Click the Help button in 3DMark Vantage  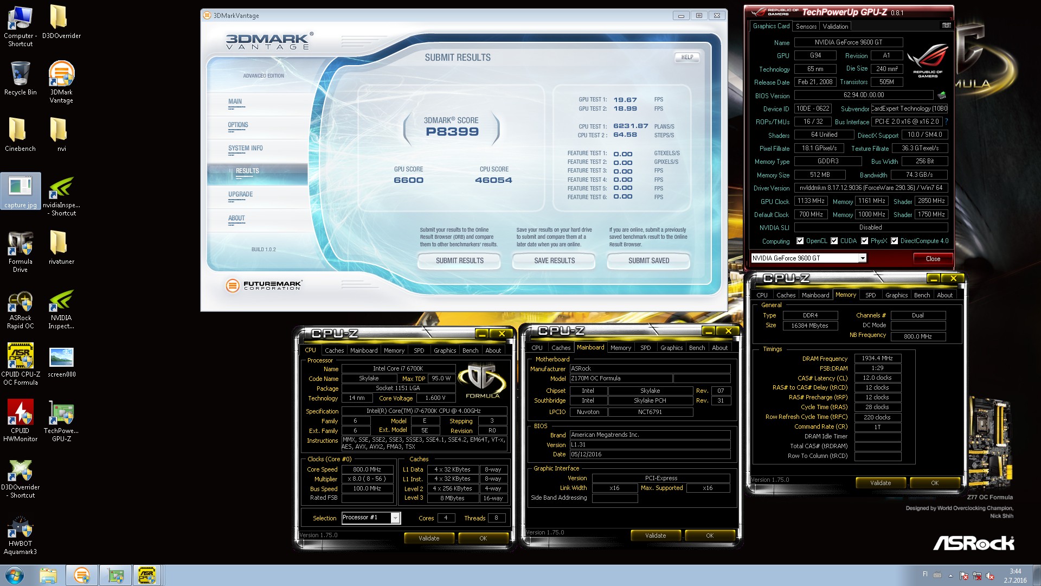pyautogui.click(x=687, y=57)
